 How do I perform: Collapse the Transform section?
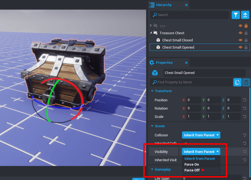pyautogui.click(x=152, y=91)
